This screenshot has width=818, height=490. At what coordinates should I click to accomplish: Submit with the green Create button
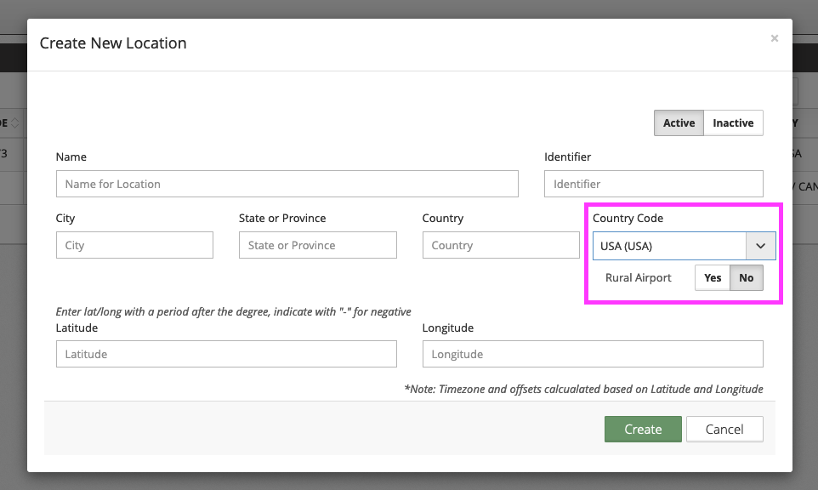point(643,429)
